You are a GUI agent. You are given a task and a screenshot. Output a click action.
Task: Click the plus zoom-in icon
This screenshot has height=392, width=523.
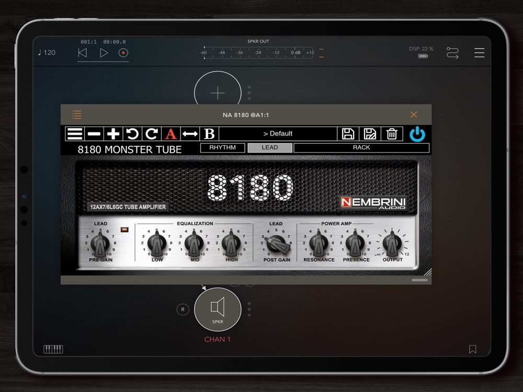point(113,134)
